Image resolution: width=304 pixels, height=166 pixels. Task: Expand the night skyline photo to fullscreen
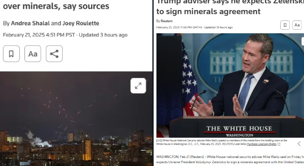[138, 85]
